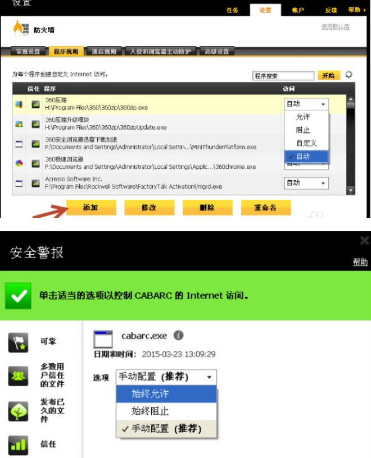The image size is (371, 458).
Task: Click the program list scrollbar down arrow
Action: [351, 190]
